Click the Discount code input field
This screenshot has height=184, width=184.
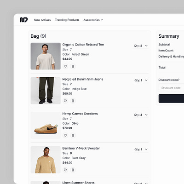click(x=171, y=88)
